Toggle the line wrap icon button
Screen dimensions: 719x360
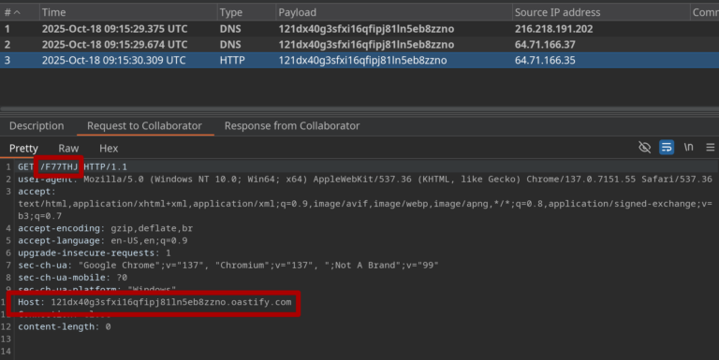tap(667, 147)
